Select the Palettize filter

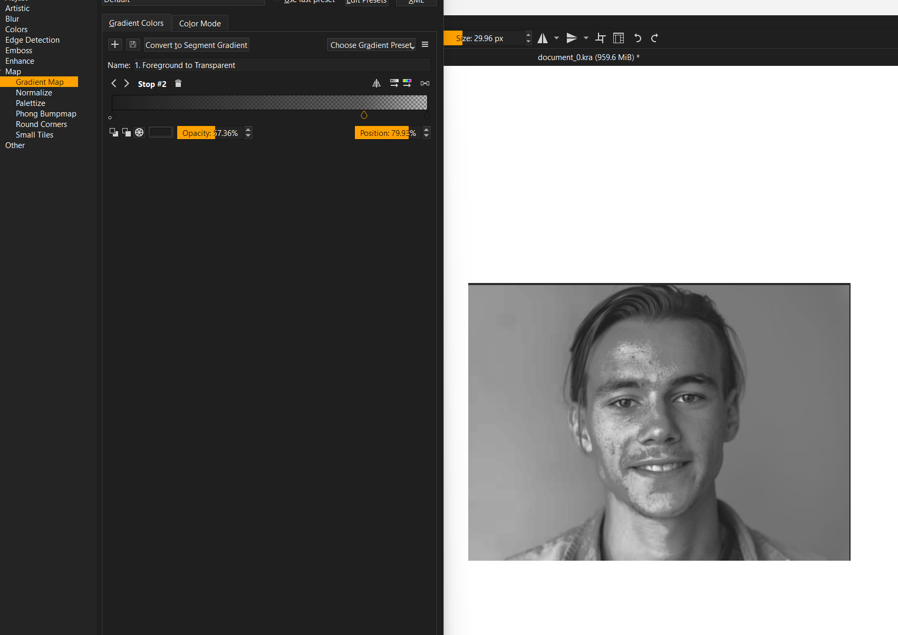pos(31,103)
